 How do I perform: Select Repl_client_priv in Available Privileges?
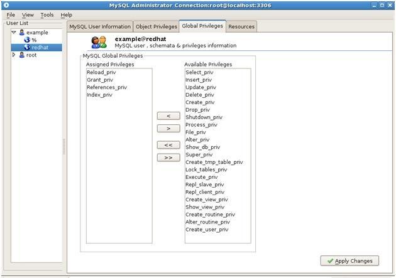(x=205, y=192)
